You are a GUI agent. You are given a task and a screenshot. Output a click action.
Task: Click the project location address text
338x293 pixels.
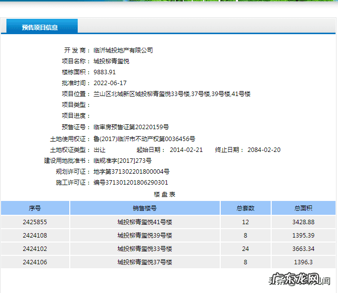pyautogui.click(x=172, y=94)
